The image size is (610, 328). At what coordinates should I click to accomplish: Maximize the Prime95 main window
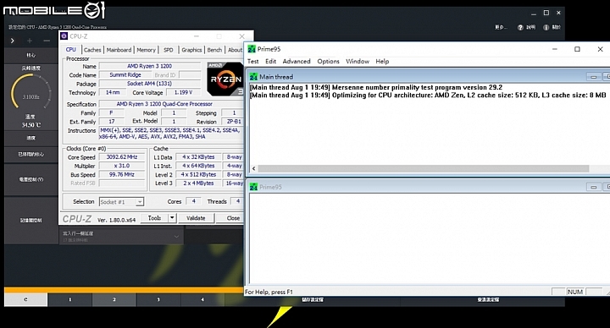point(577,49)
